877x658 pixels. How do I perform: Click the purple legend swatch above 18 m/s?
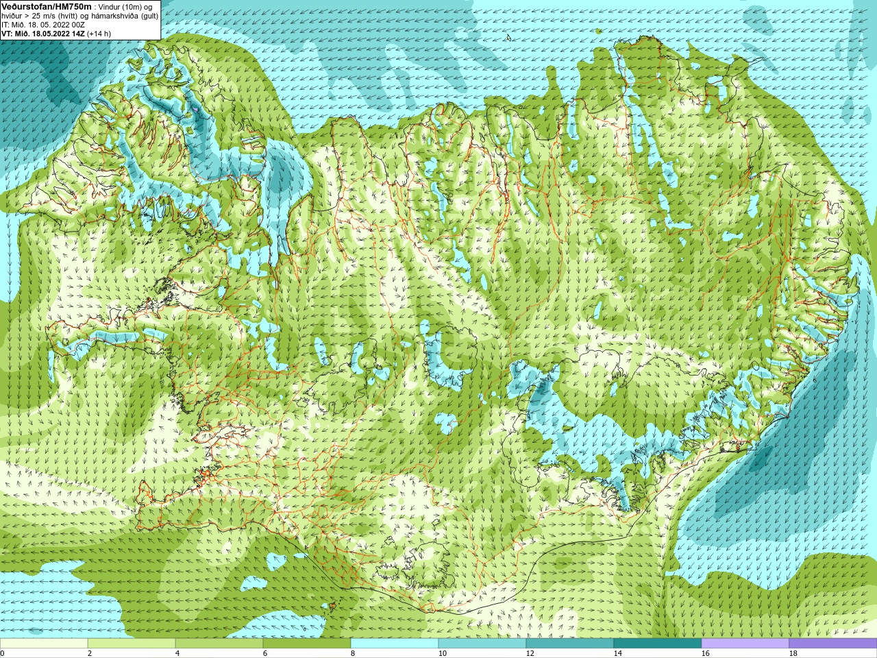coord(833,644)
